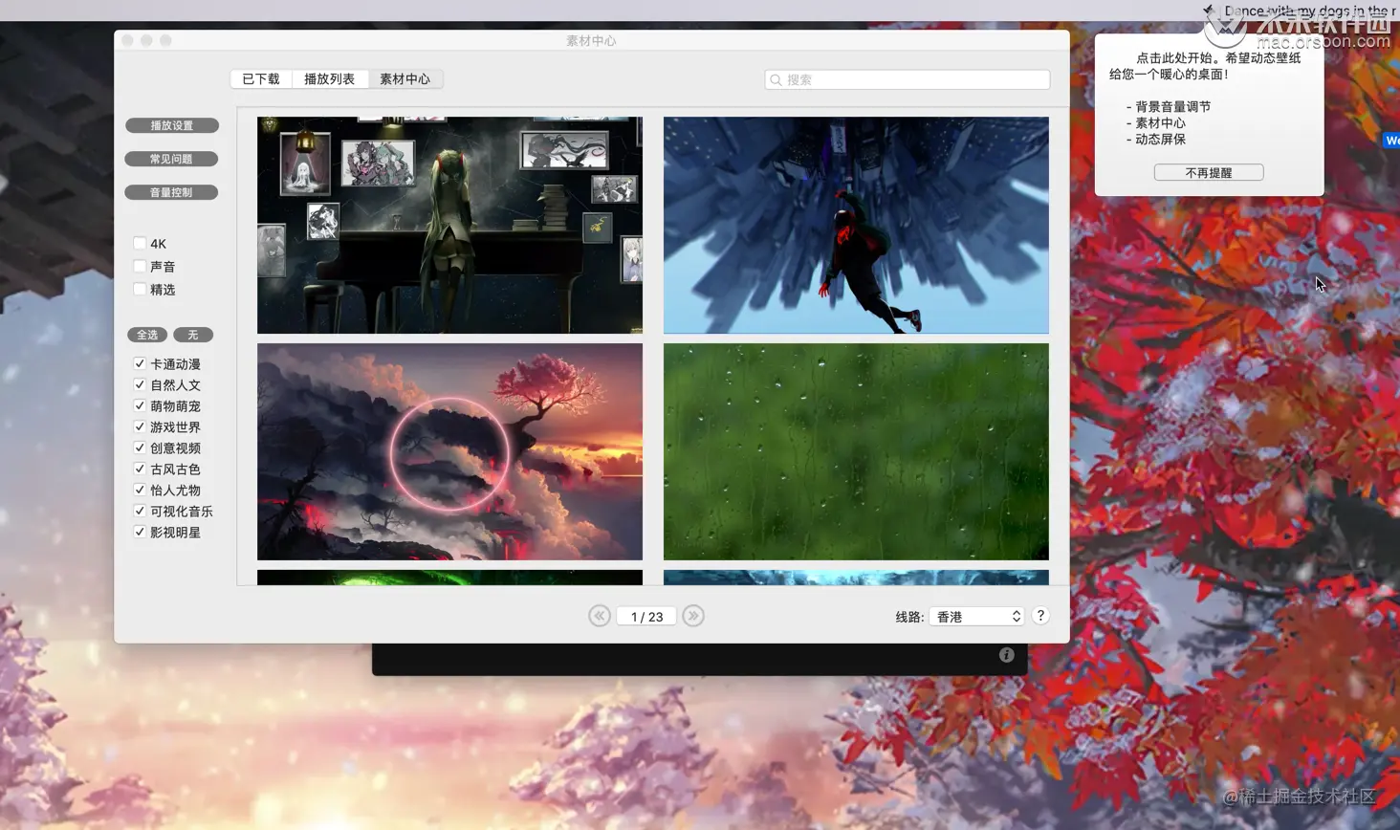Uncheck the 古风古色 category
This screenshot has width=1400, height=830.
[x=140, y=469]
